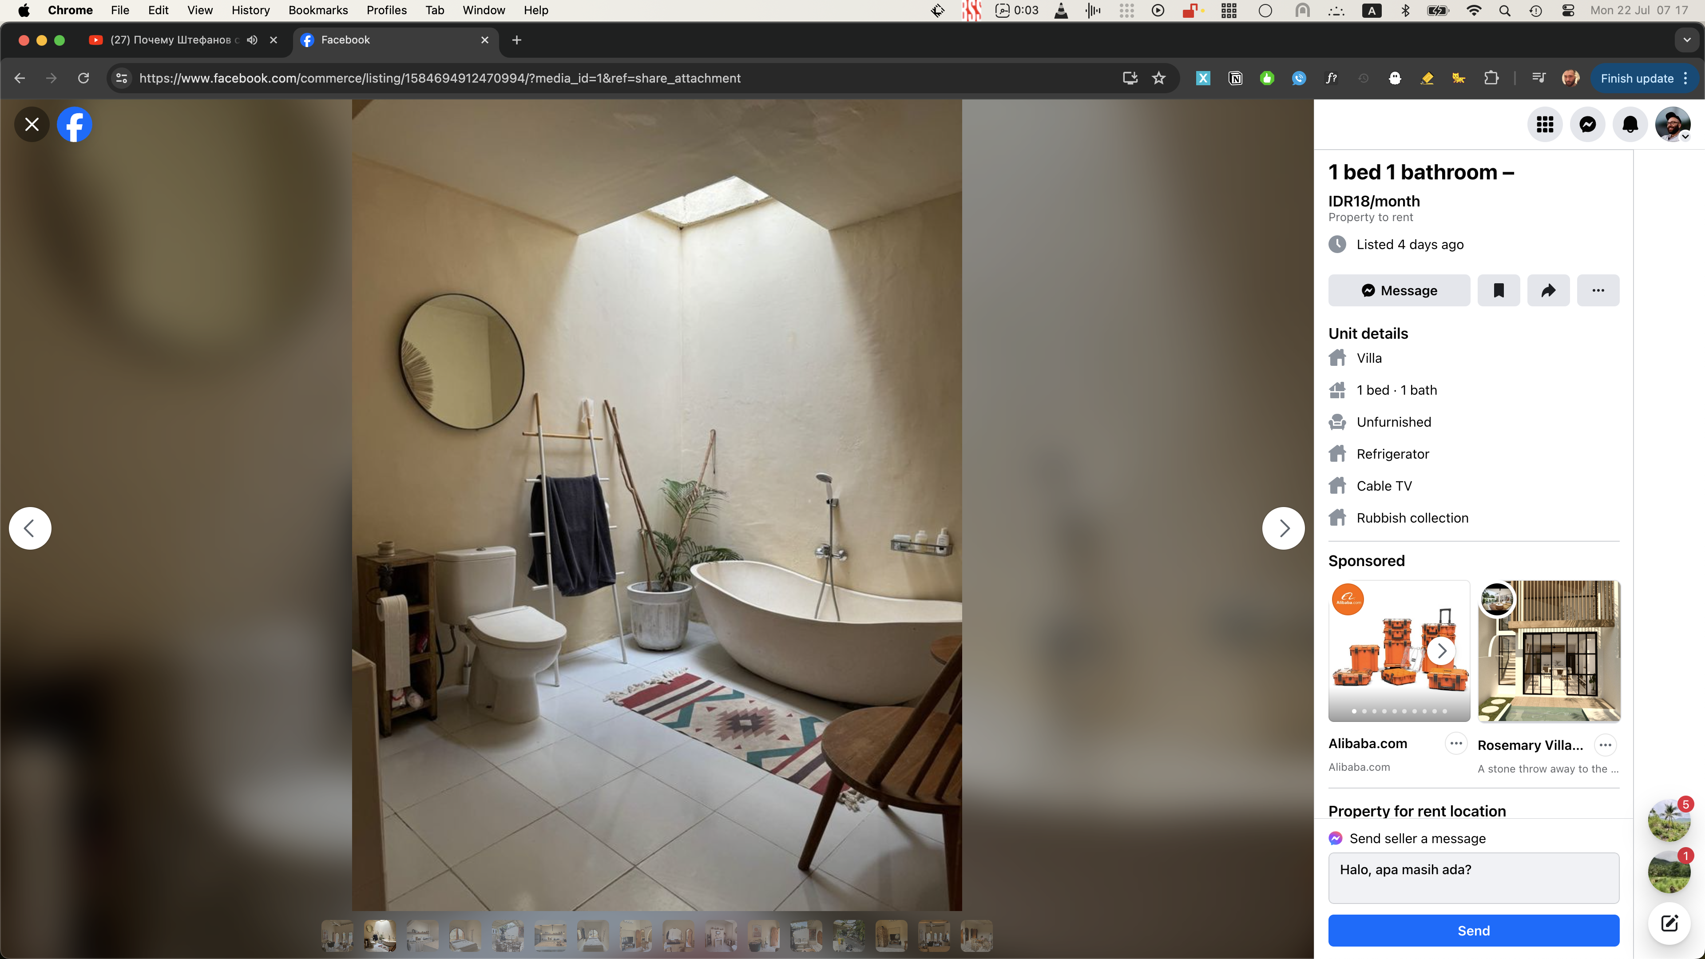Open the Facebook apps grid menu
This screenshot has width=1705, height=959.
pyautogui.click(x=1545, y=124)
